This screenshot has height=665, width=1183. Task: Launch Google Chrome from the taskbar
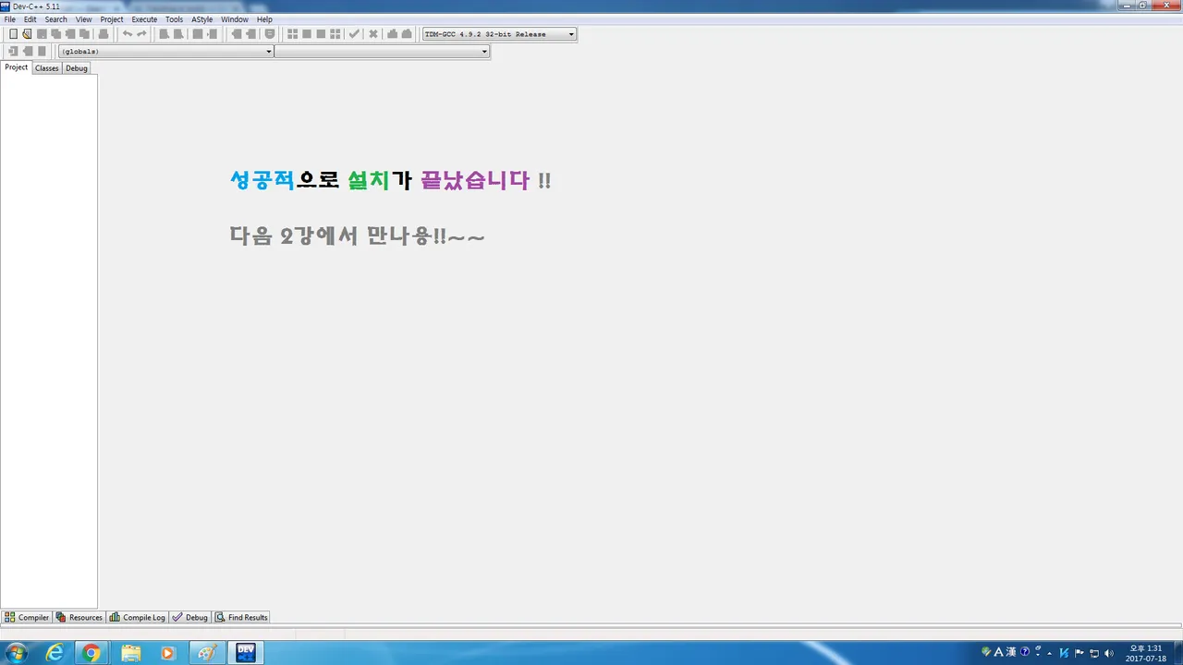click(91, 653)
